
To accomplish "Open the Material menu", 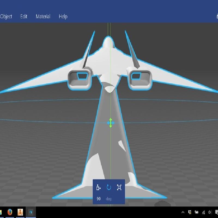I will coord(43,17).
